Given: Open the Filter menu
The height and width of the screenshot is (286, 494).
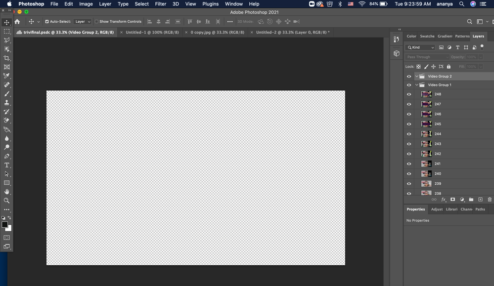Looking at the screenshot, I should (x=160, y=4).
